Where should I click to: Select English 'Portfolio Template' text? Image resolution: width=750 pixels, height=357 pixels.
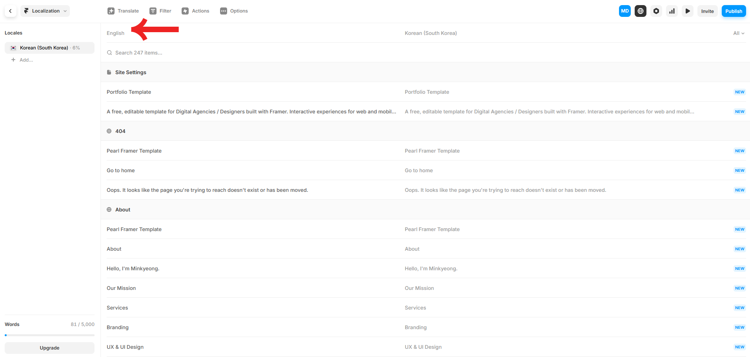(x=129, y=92)
